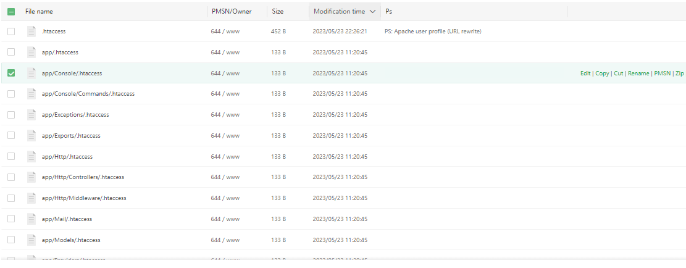Check the box for app/Http/Middleware/.htaccess
This screenshot has height=268, width=686.
coord(11,198)
